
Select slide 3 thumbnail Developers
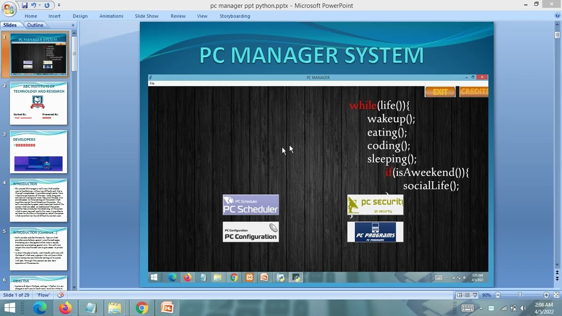pyautogui.click(x=39, y=152)
